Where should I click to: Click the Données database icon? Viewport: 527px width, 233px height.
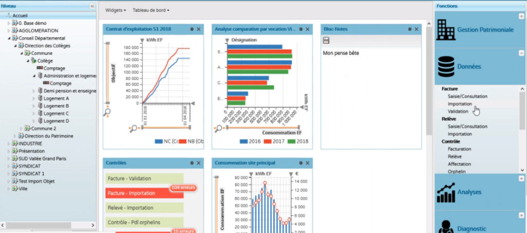pyautogui.click(x=446, y=66)
